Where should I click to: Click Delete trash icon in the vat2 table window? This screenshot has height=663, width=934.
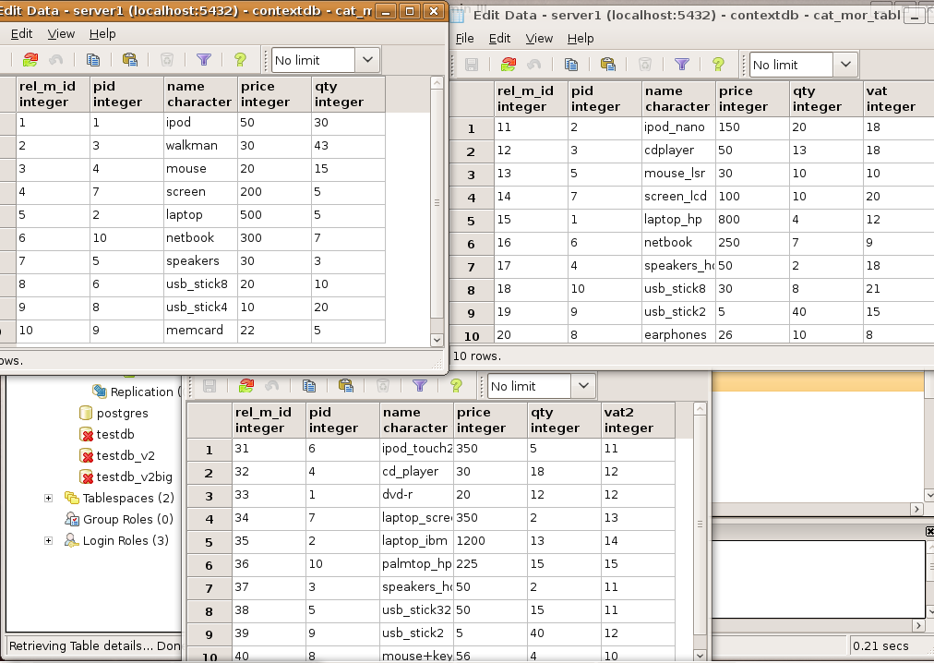[383, 386]
